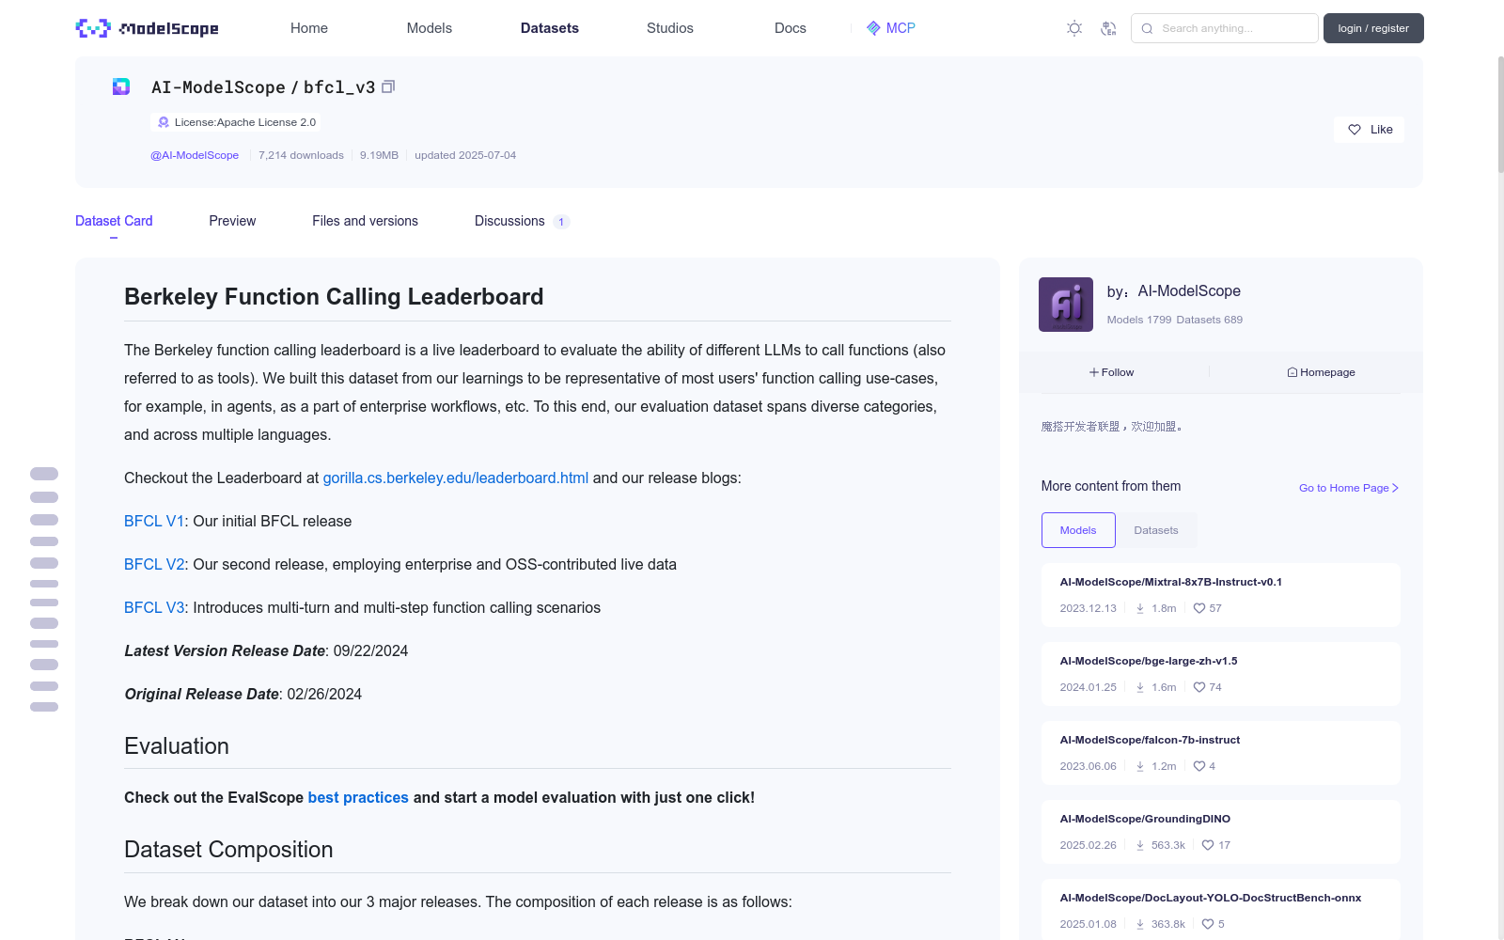Click the MCP diamond icon

pyautogui.click(x=873, y=28)
